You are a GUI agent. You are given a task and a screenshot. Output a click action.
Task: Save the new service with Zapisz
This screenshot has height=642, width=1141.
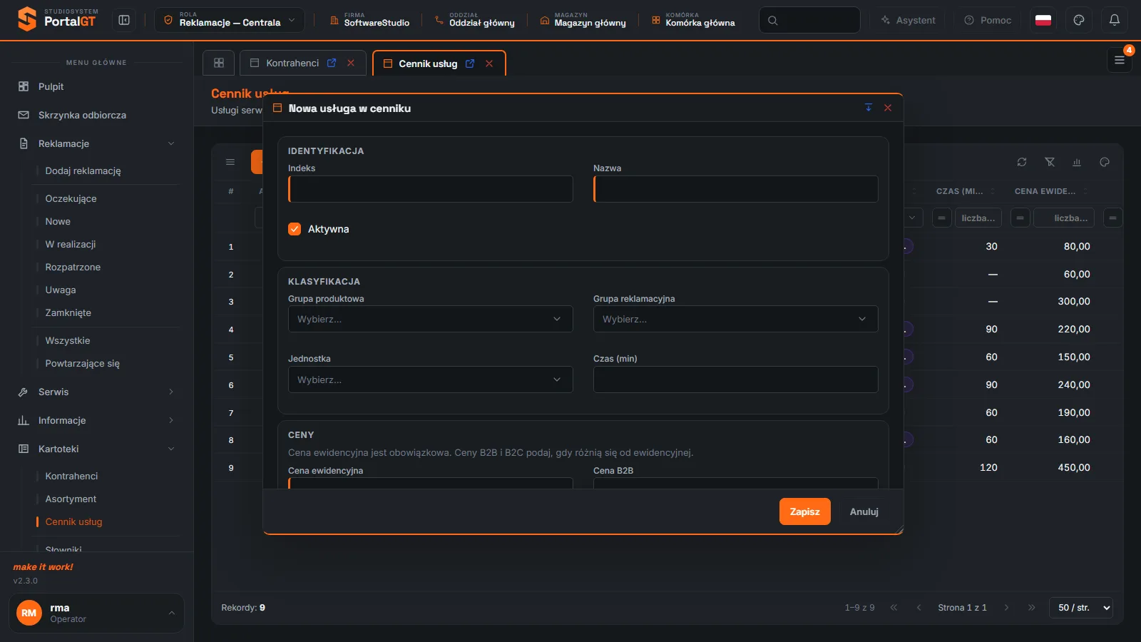(x=804, y=511)
